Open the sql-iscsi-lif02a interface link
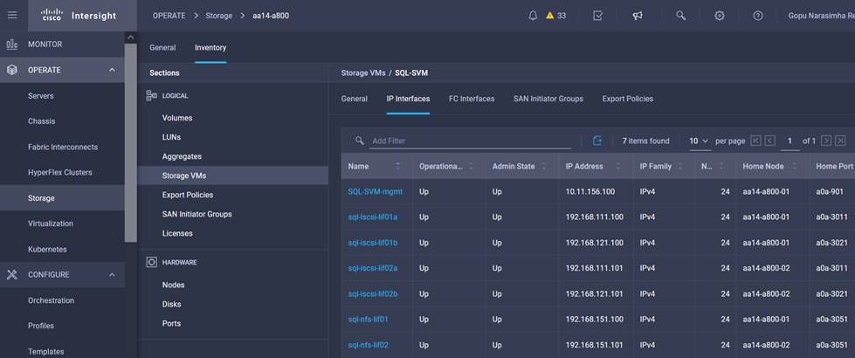Image resolution: width=855 pixels, height=358 pixels. 373,268
